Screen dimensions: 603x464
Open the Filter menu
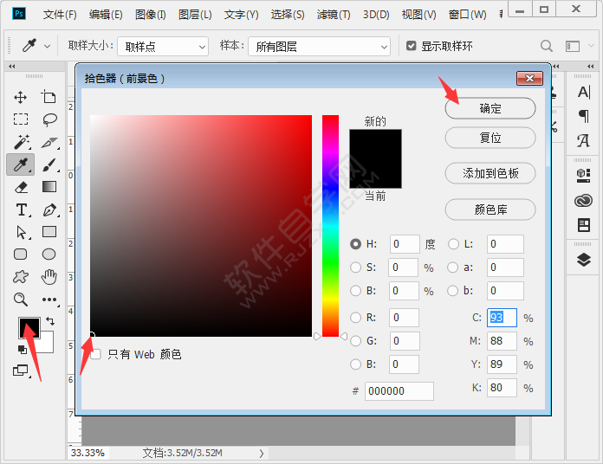tap(334, 15)
